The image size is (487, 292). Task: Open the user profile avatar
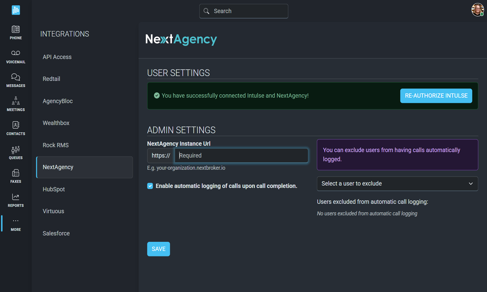click(x=477, y=10)
